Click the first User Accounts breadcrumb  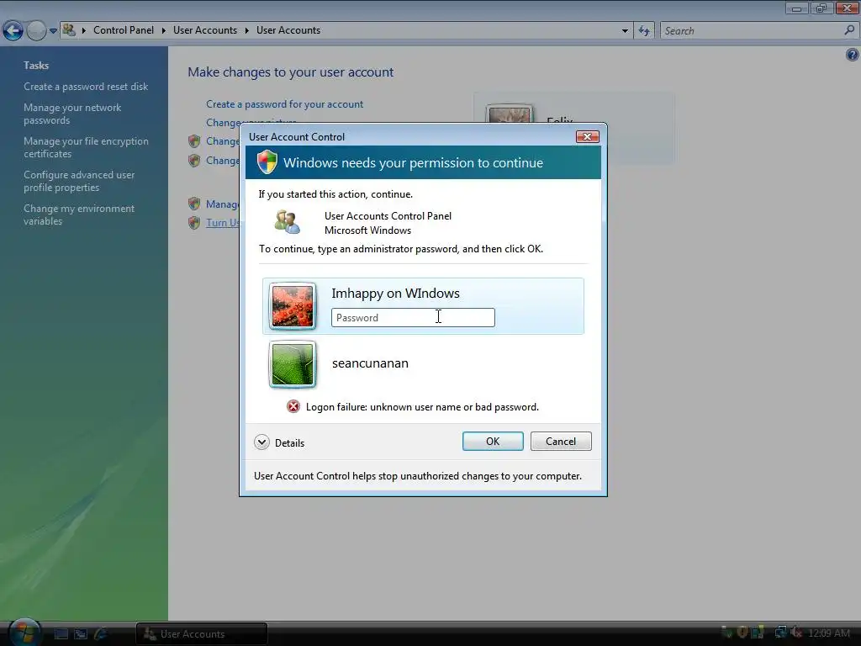click(205, 30)
